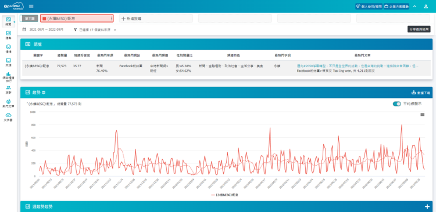The height and width of the screenshot is (212, 436).
Task: Click the female 54.62% gender ratio text
Action: coord(183,71)
